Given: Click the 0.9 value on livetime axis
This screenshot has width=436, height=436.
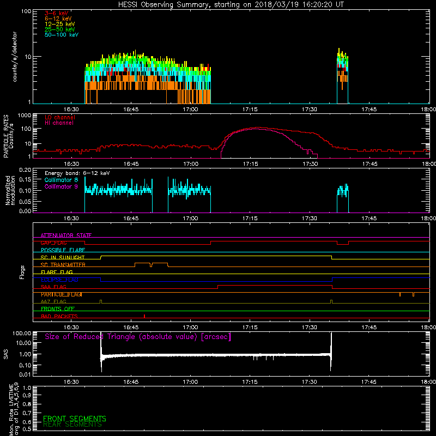Looking at the screenshot, I should (x=27, y=395).
